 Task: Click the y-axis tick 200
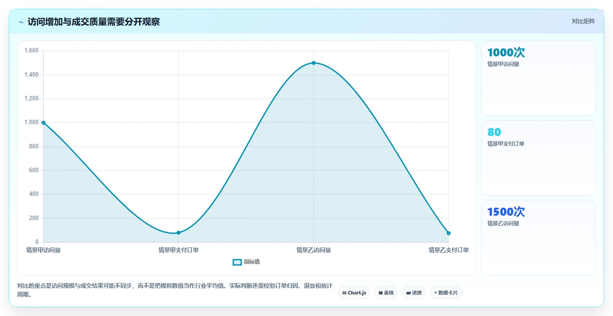[x=34, y=218]
